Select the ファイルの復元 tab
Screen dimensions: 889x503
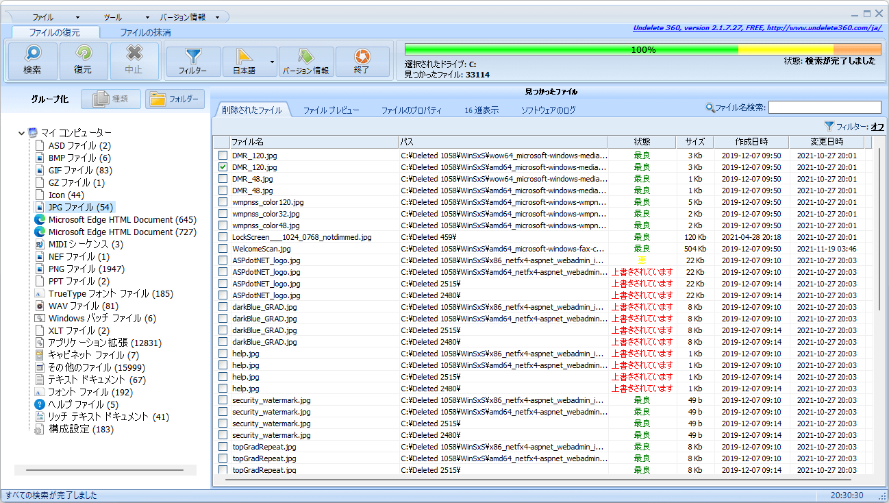(55, 32)
